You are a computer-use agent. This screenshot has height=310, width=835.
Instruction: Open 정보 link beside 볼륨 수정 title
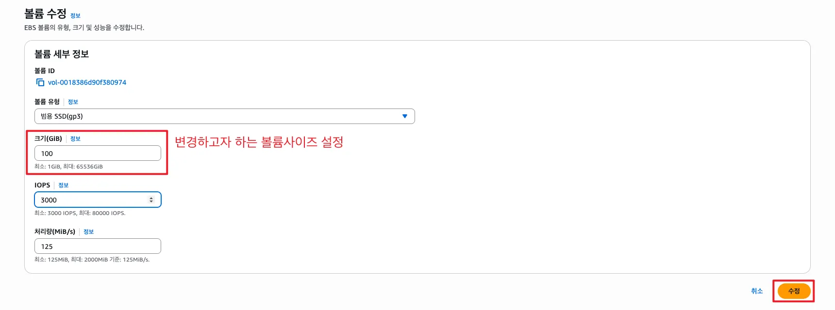click(75, 15)
